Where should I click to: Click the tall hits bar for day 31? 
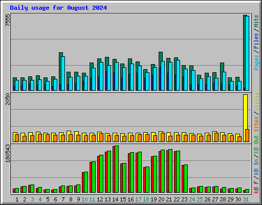tap(244, 53)
